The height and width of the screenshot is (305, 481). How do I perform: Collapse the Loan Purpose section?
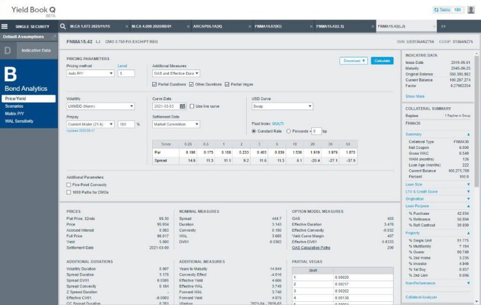[468, 206]
